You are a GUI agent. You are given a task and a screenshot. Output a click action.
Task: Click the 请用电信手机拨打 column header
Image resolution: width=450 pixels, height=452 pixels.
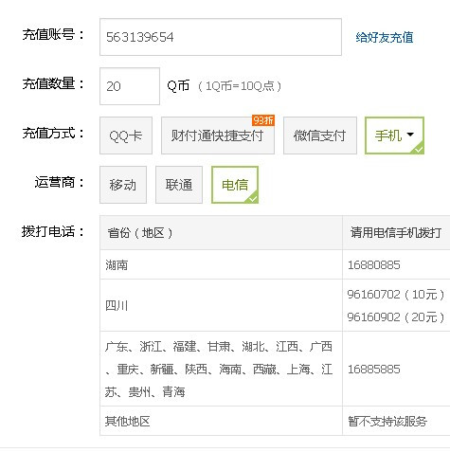point(396,233)
